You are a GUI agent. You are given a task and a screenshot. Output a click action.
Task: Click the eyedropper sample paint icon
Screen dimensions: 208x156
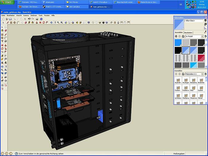(x=205, y=32)
